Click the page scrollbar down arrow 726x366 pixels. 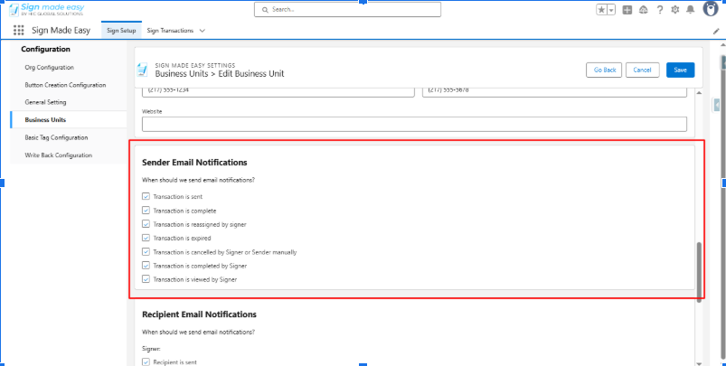pyautogui.click(x=699, y=363)
